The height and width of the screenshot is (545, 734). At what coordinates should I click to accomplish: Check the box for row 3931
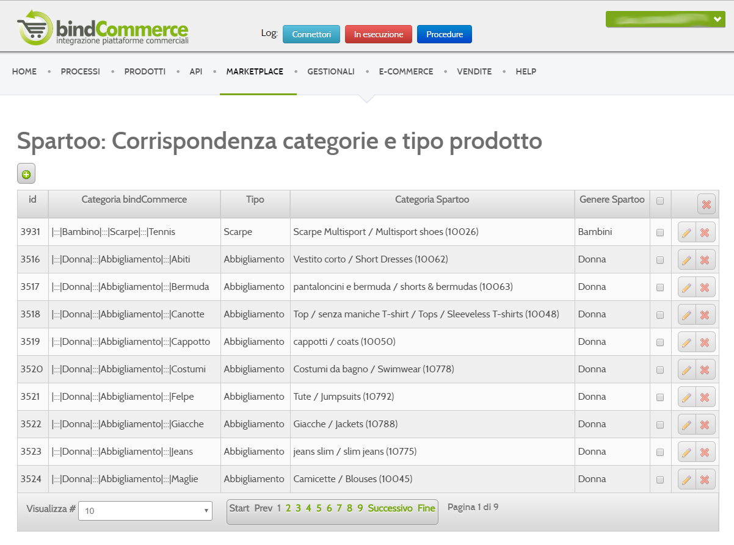point(660,233)
